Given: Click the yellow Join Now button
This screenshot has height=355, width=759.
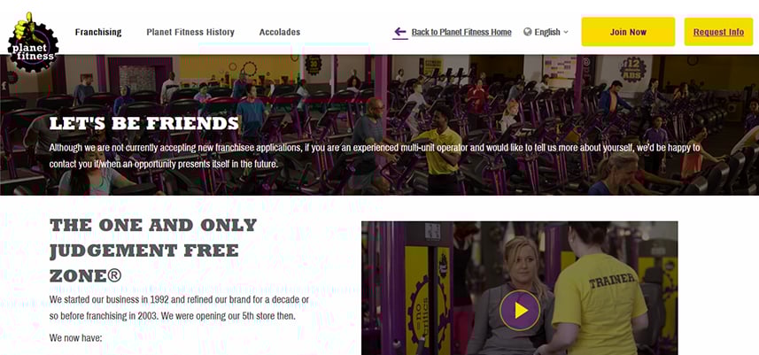Looking at the screenshot, I should [628, 32].
